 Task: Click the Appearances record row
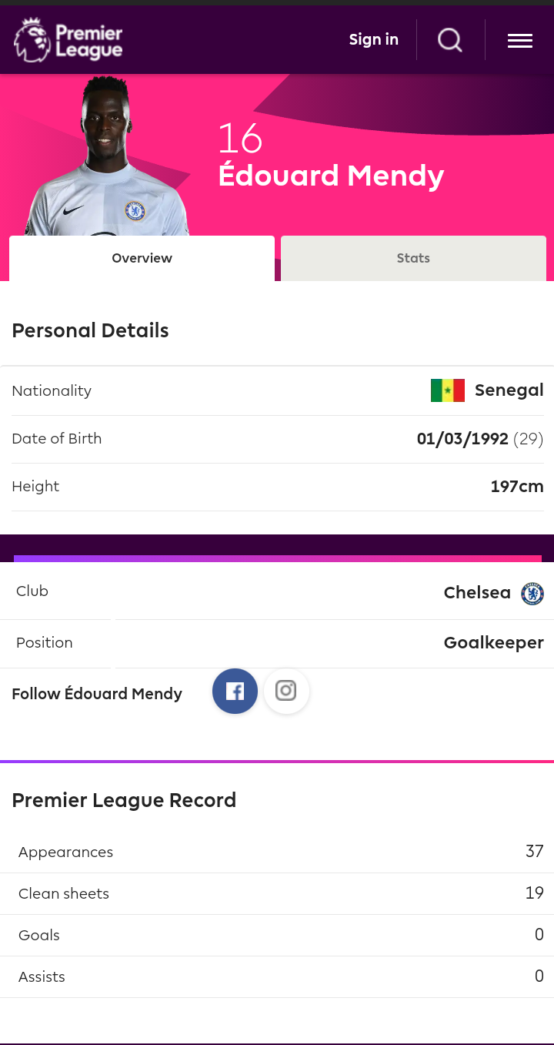277,852
